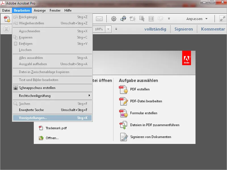Click the envelope email icon in toolbar
Screen dimensions: 227x170
click(99, 19)
